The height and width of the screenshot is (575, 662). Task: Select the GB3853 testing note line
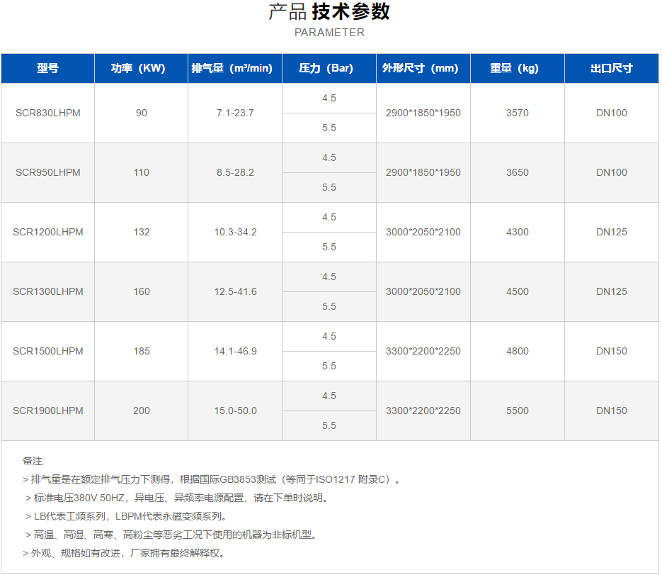(210, 478)
